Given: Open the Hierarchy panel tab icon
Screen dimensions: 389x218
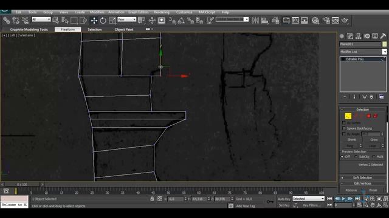Looking at the screenshot, I should (358, 36).
